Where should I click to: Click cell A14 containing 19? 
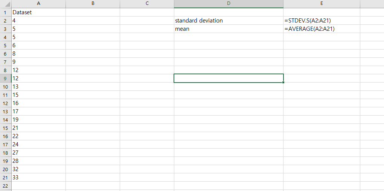pyautogui.click(x=38, y=120)
